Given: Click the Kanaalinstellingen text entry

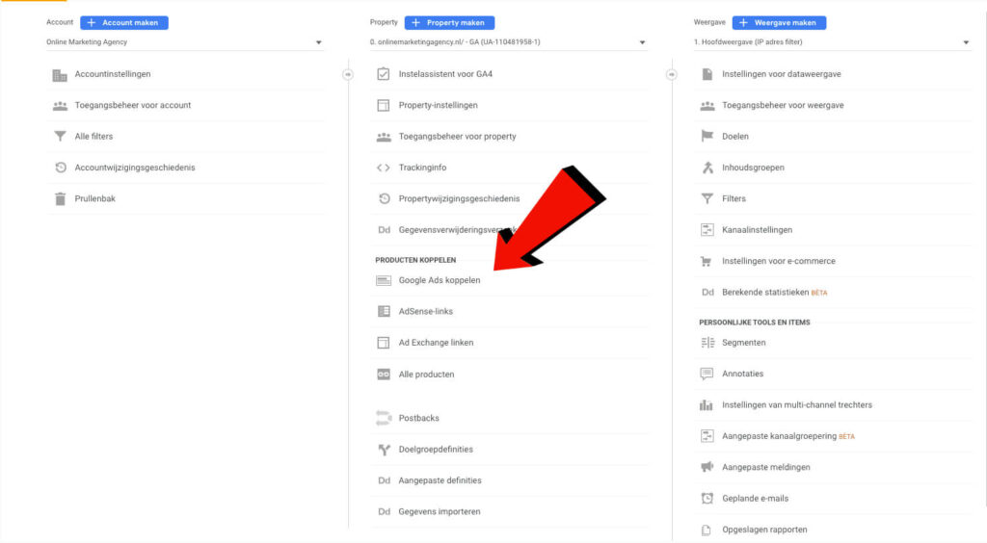Looking at the screenshot, I should pos(758,230).
